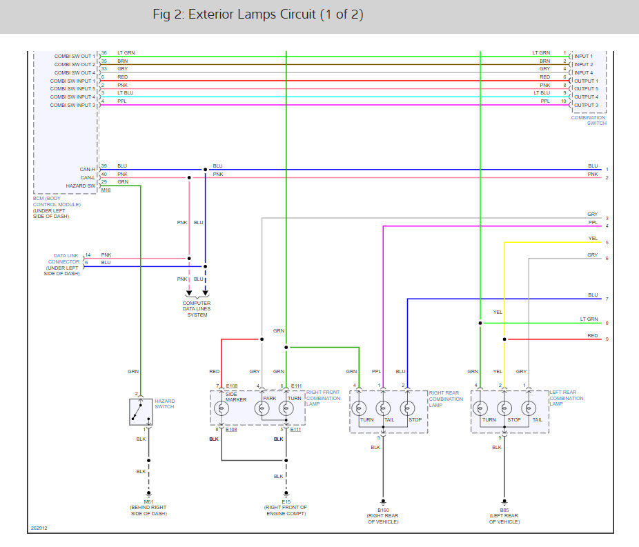The image size is (639, 547).
Task: Click the PNK wire label at connector pin 14
Action: click(106, 255)
